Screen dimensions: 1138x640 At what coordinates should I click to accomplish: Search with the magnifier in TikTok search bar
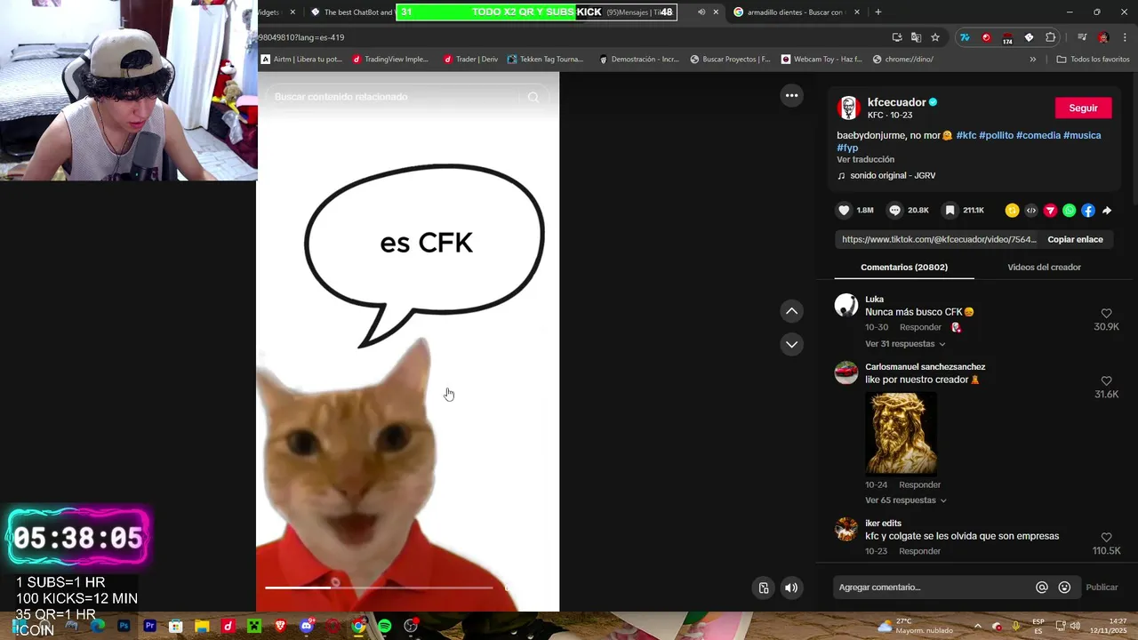tap(533, 97)
